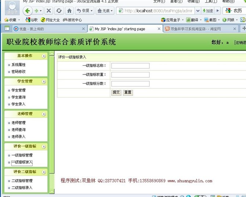Expand the 收藏 dropdown arrow
Image resolution: width=246 pixels, height=197 pixels.
point(19,20)
